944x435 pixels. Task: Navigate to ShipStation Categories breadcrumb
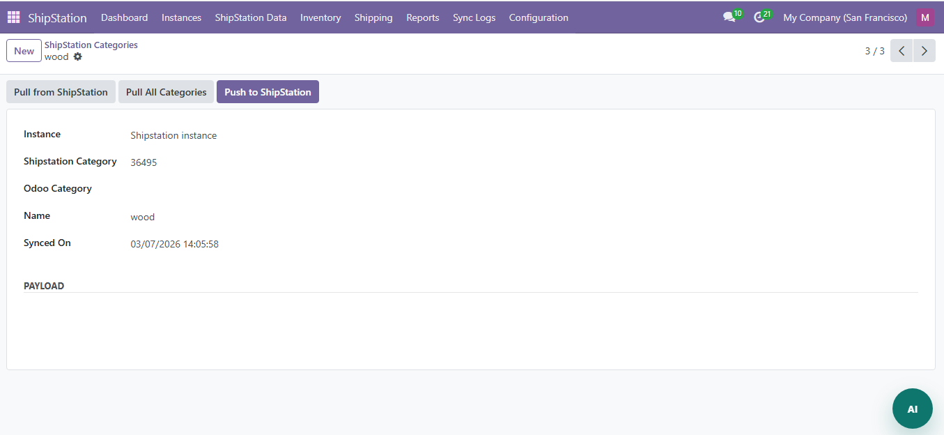[91, 45]
